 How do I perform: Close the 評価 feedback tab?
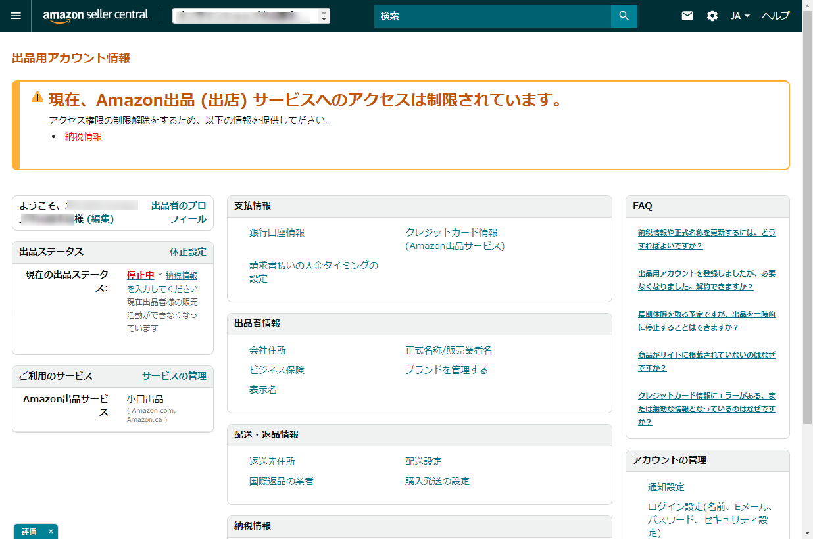pyautogui.click(x=51, y=532)
